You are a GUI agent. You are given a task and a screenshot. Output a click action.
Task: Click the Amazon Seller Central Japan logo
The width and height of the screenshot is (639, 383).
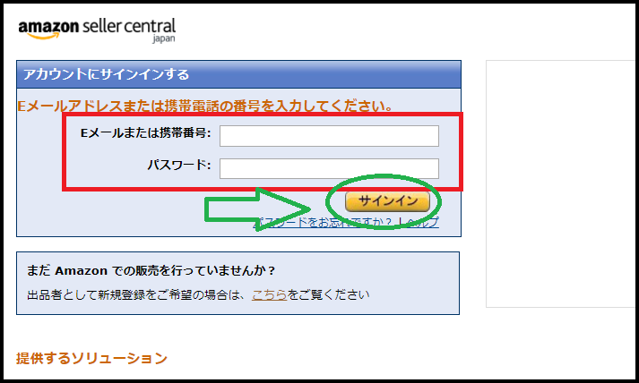(97, 30)
